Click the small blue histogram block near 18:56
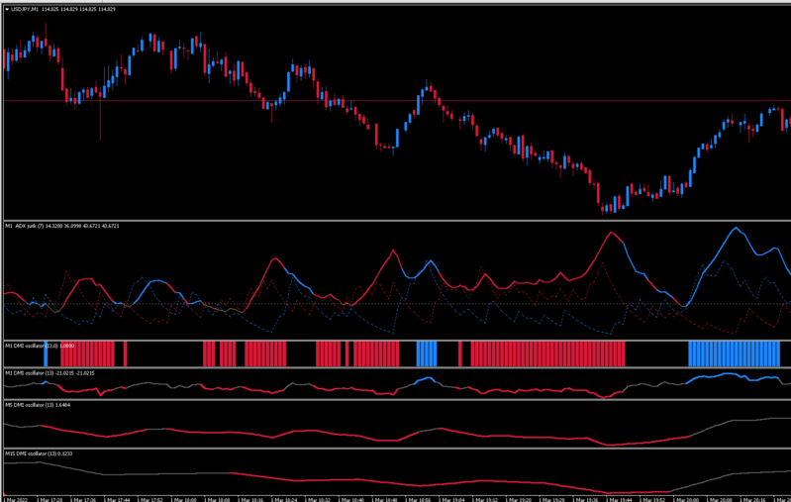Image resolution: width=791 pixels, height=502 pixels. [x=427, y=353]
